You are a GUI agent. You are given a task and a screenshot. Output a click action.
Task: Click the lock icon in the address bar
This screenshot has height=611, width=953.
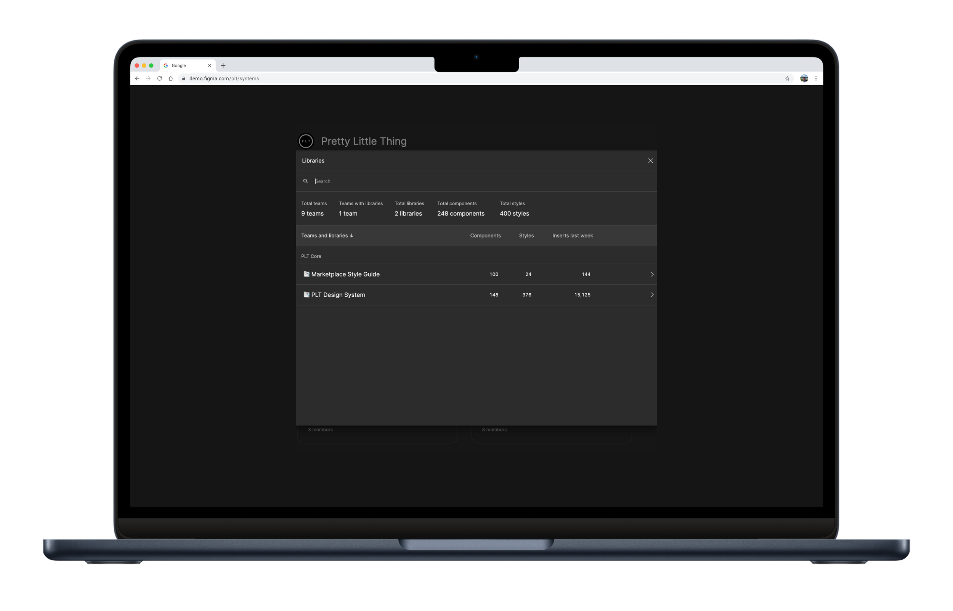[x=184, y=78]
